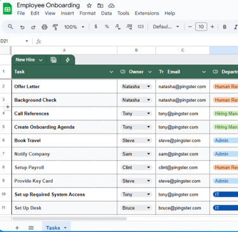Redo the last action
Screen dimensions: 238x232
pyautogui.click(x=33, y=27)
